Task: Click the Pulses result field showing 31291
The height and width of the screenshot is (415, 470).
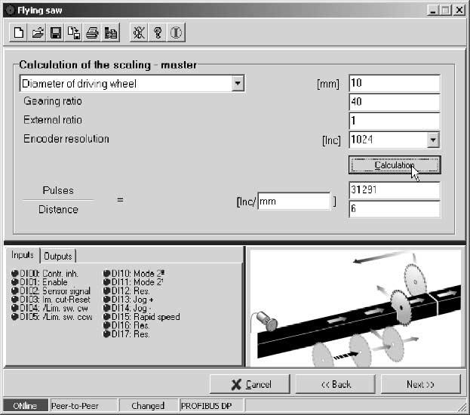Action: pyautogui.click(x=395, y=190)
